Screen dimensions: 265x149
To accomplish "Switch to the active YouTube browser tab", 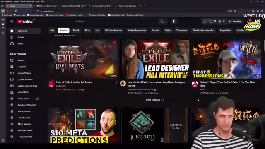I will (x=19, y=6).
